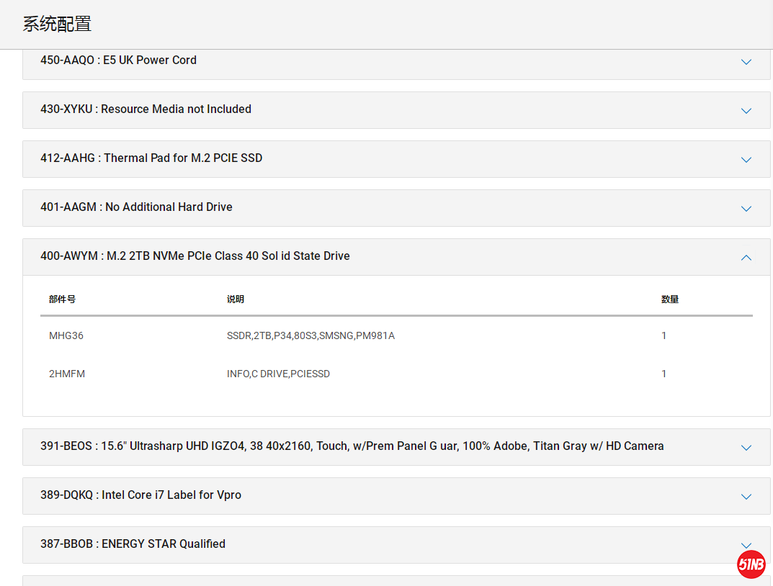Click part number MHG36
The height and width of the screenshot is (586, 773).
coord(66,335)
